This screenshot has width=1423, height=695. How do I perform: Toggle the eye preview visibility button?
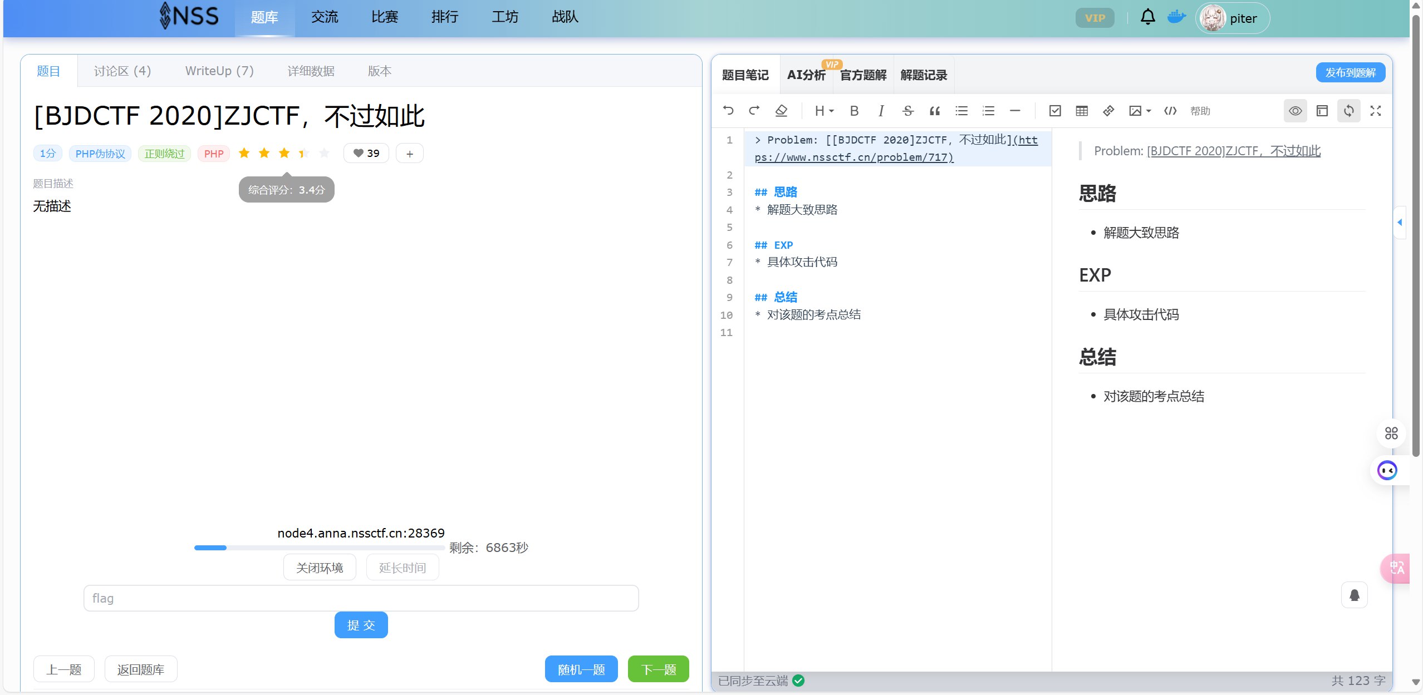pyautogui.click(x=1295, y=111)
